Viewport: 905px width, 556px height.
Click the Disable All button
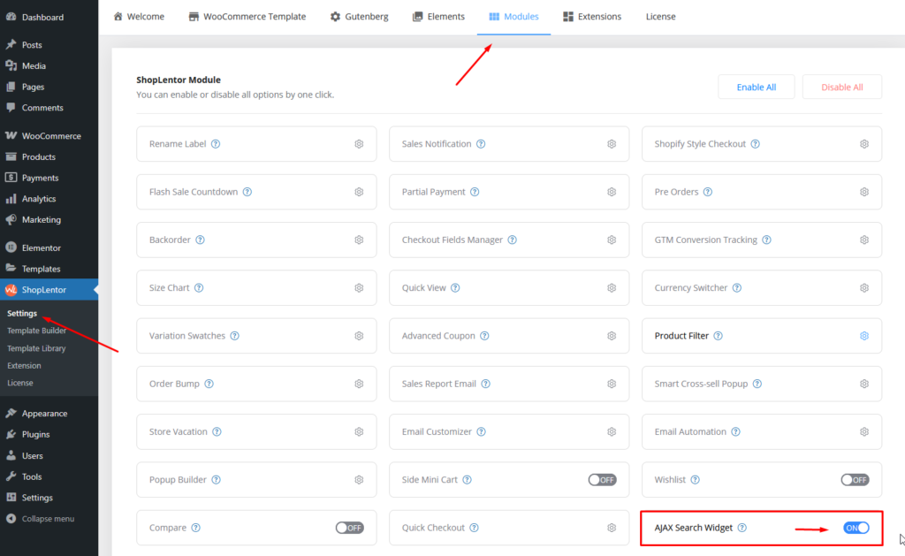[841, 87]
